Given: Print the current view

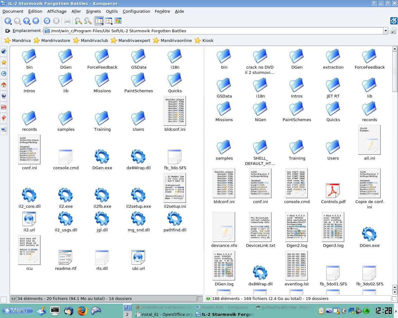Looking at the screenshot, I should tap(67, 21).
